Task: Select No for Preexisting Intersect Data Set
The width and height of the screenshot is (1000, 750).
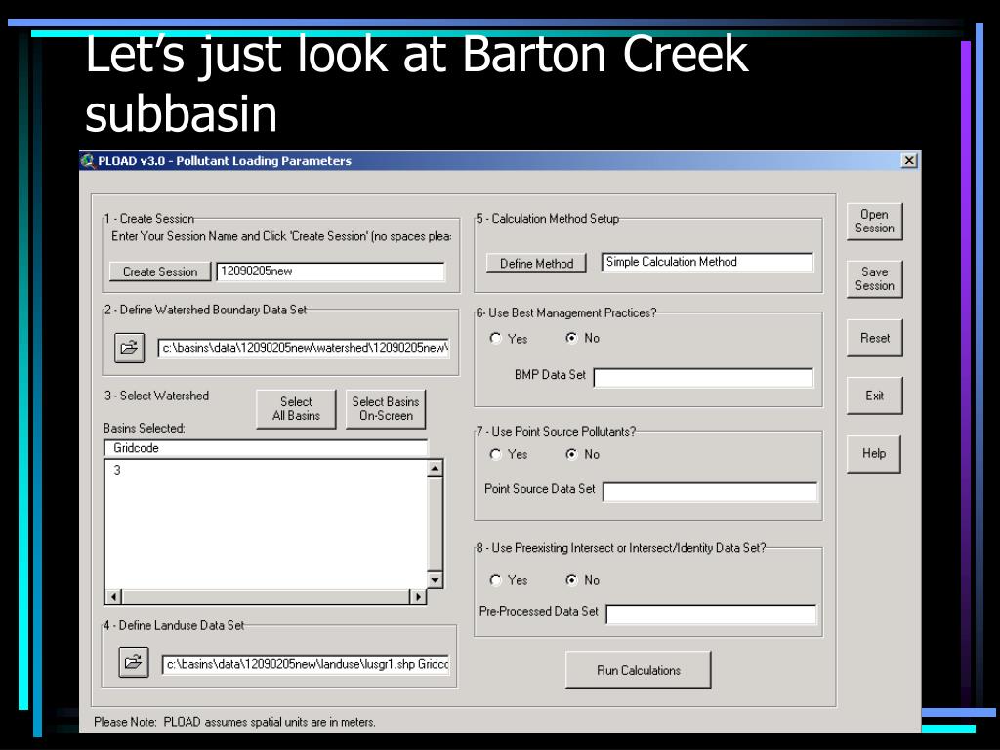Action: point(571,580)
